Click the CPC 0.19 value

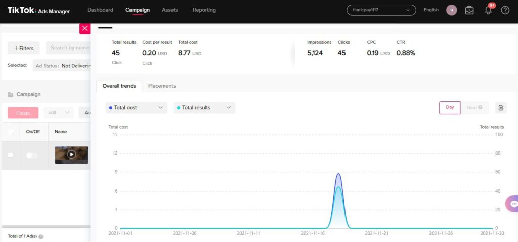tap(373, 53)
